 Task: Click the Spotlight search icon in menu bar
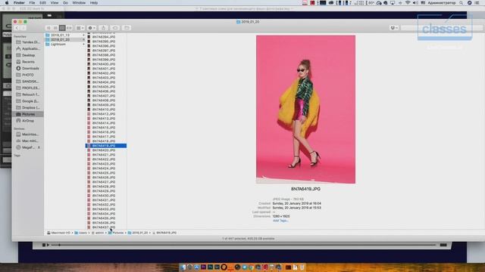(462, 3)
